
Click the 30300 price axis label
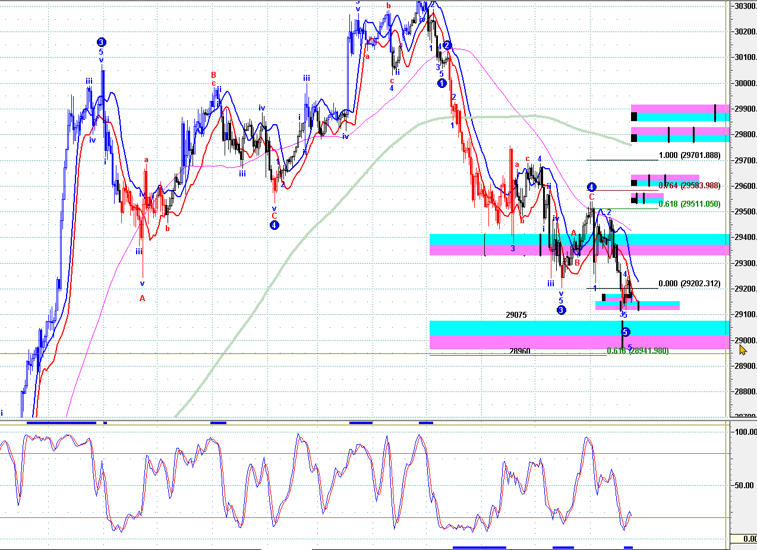pos(745,7)
